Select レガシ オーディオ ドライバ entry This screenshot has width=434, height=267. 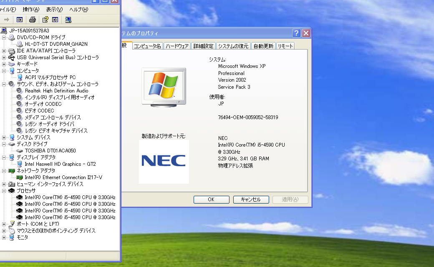pyautogui.click(x=50, y=124)
